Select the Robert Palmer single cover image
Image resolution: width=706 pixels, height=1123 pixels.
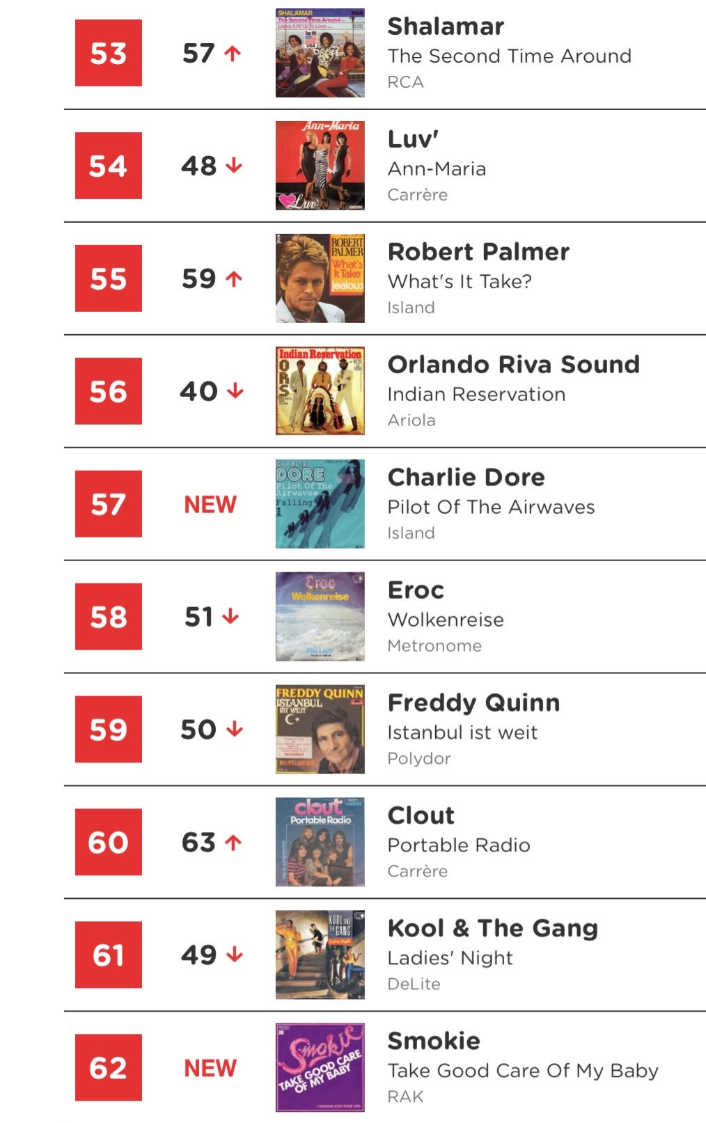[320, 278]
